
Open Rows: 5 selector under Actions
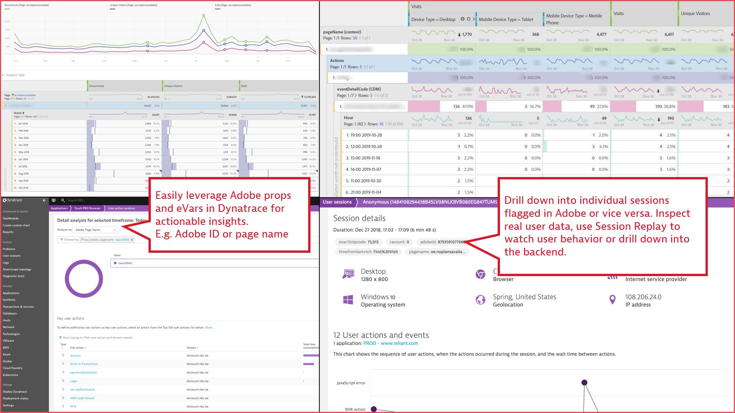[361, 67]
